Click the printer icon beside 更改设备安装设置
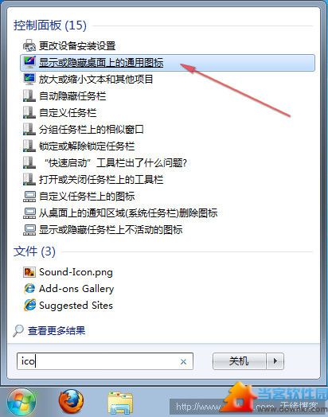This screenshot has height=417, width=328. 29,45
